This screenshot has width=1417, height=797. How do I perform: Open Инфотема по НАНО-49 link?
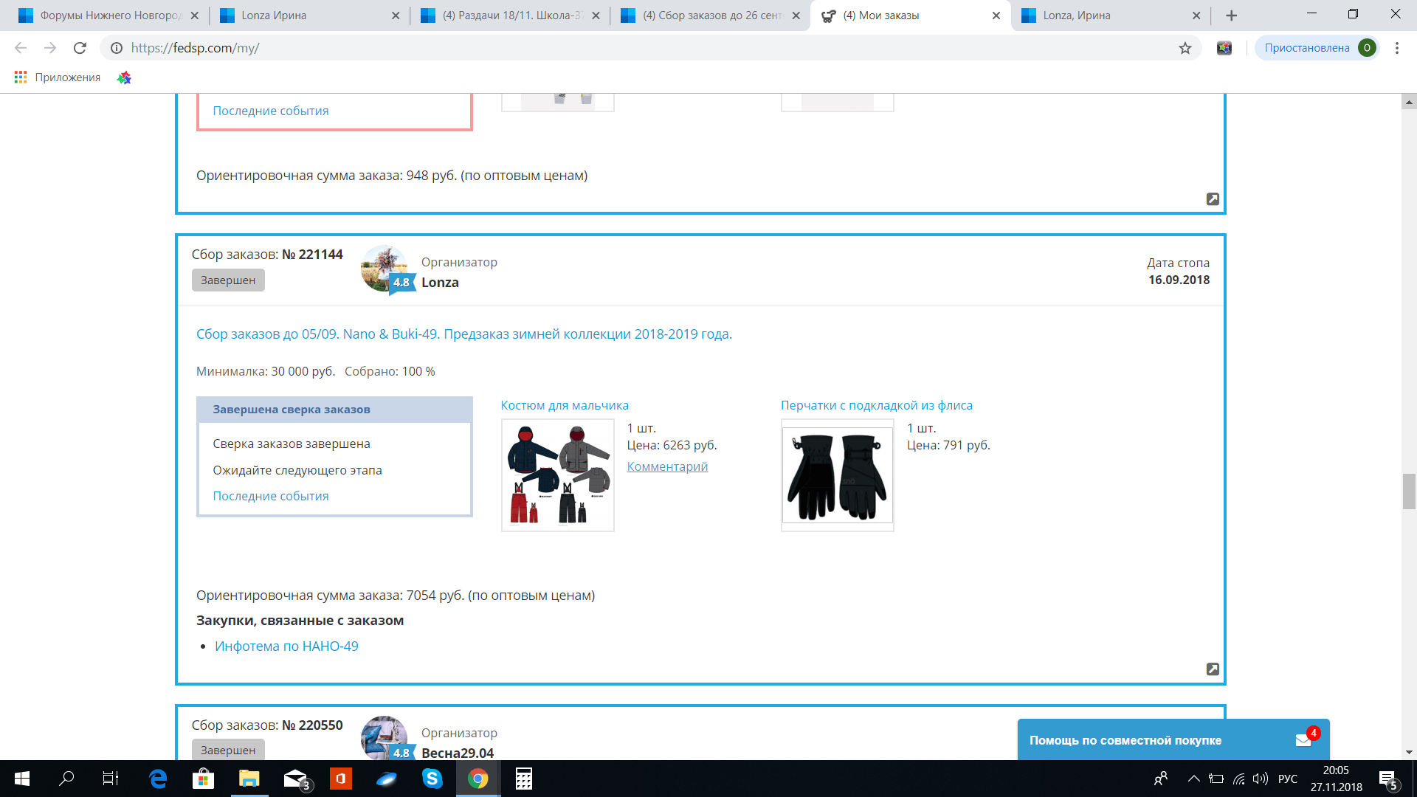(286, 646)
